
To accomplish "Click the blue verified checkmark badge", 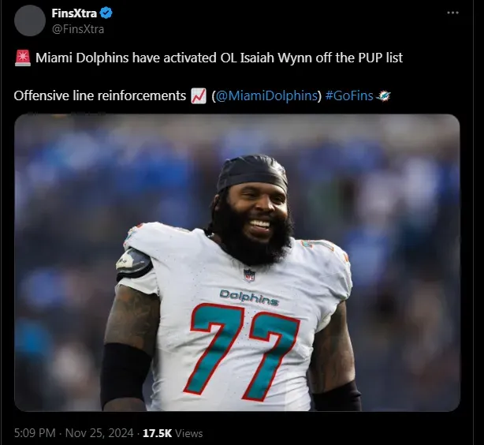I will [x=106, y=13].
